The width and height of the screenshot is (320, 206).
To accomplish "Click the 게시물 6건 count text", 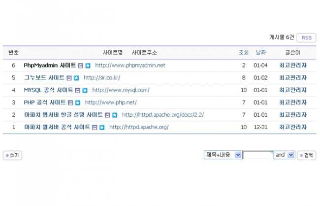I will [x=282, y=37].
